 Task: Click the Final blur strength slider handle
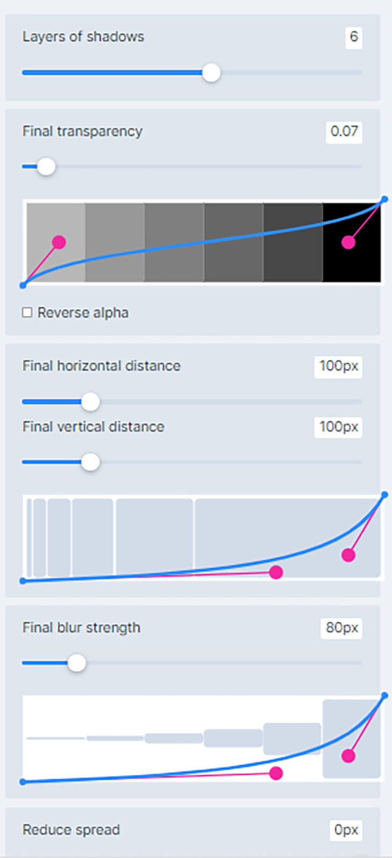pos(77,663)
